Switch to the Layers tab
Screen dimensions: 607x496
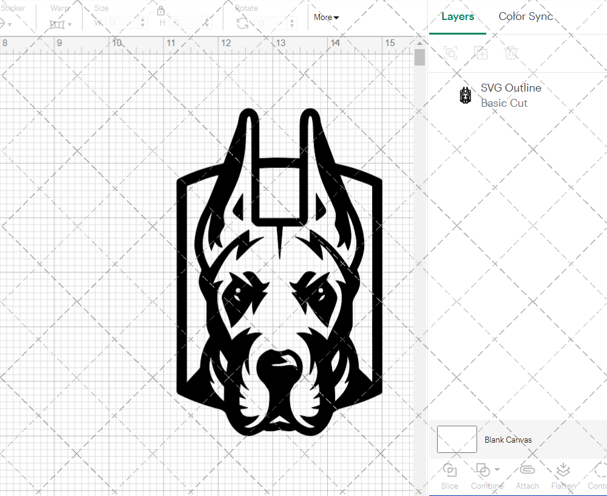coord(458,16)
